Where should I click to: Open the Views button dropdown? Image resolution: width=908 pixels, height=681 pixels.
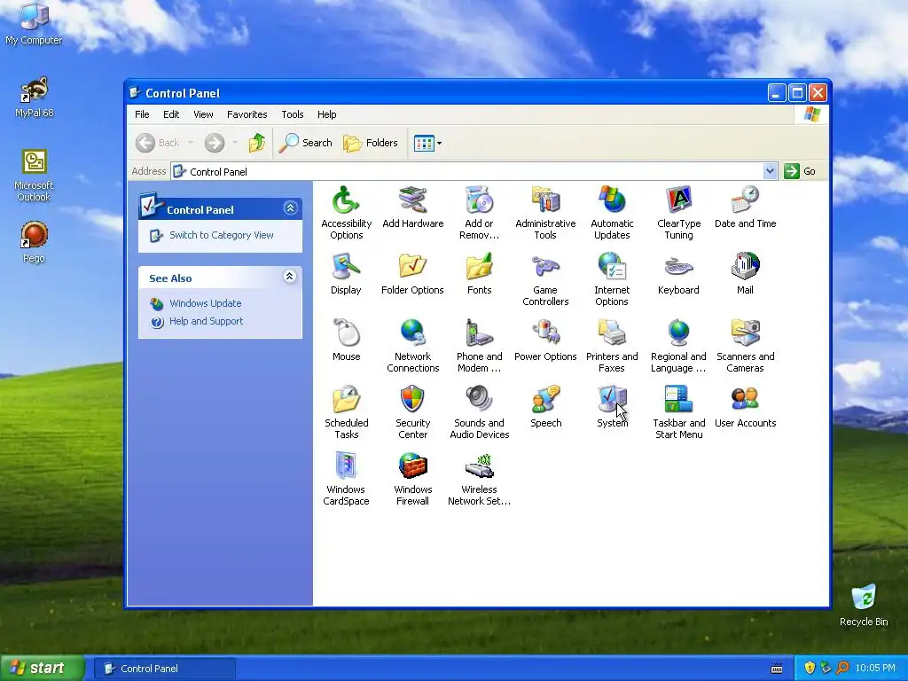click(x=439, y=143)
